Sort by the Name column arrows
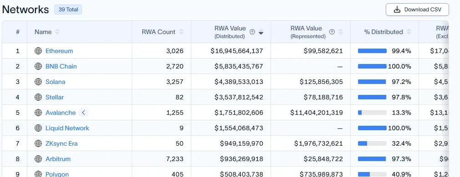The width and height of the screenshot is (460, 177). click(57, 32)
